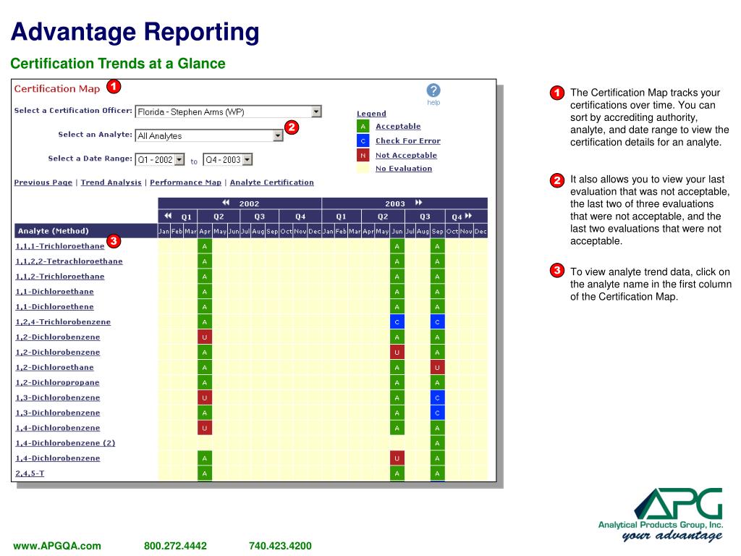Open the 1,1-Dichloroethene analyte link
The image size is (741, 556).
click(x=55, y=307)
